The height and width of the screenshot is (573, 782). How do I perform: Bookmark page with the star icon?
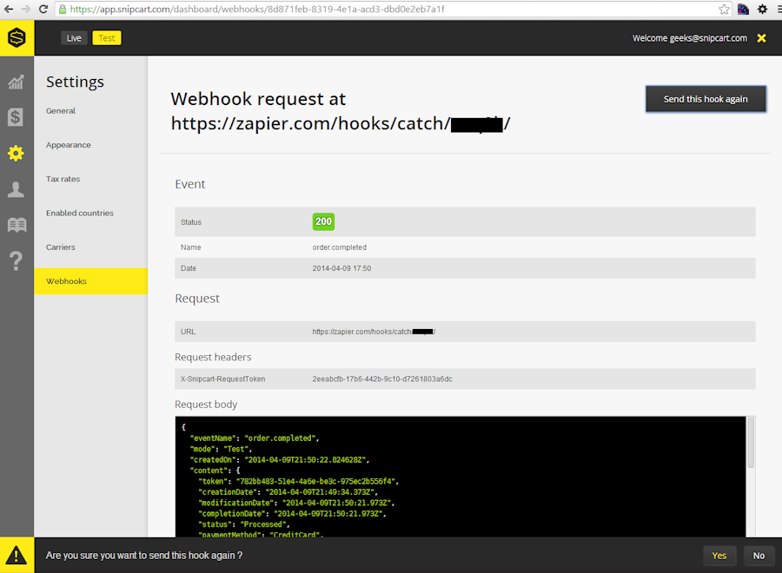coord(724,9)
